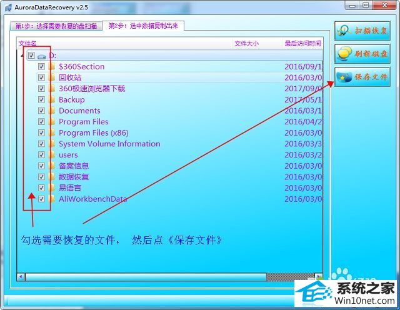Select the 第2步 copy selected data tab
This screenshot has height=310, width=400.
(143, 26)
